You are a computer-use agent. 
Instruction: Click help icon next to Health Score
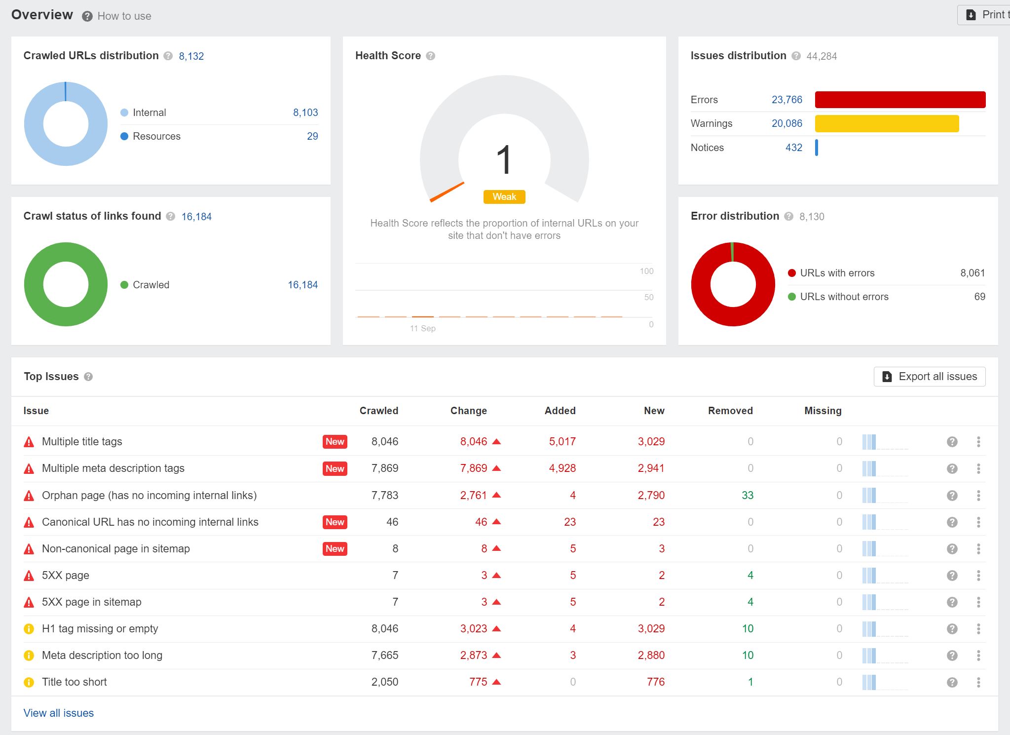(x=431, y=56)
